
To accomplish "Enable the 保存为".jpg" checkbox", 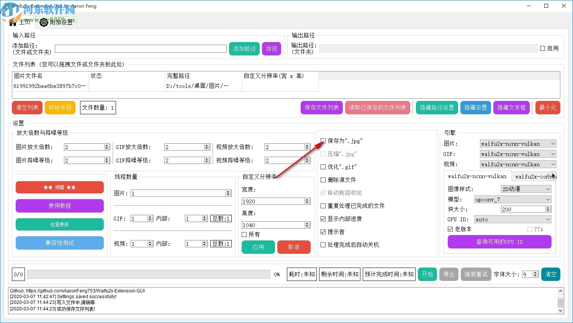I will [x=323, y=141].
